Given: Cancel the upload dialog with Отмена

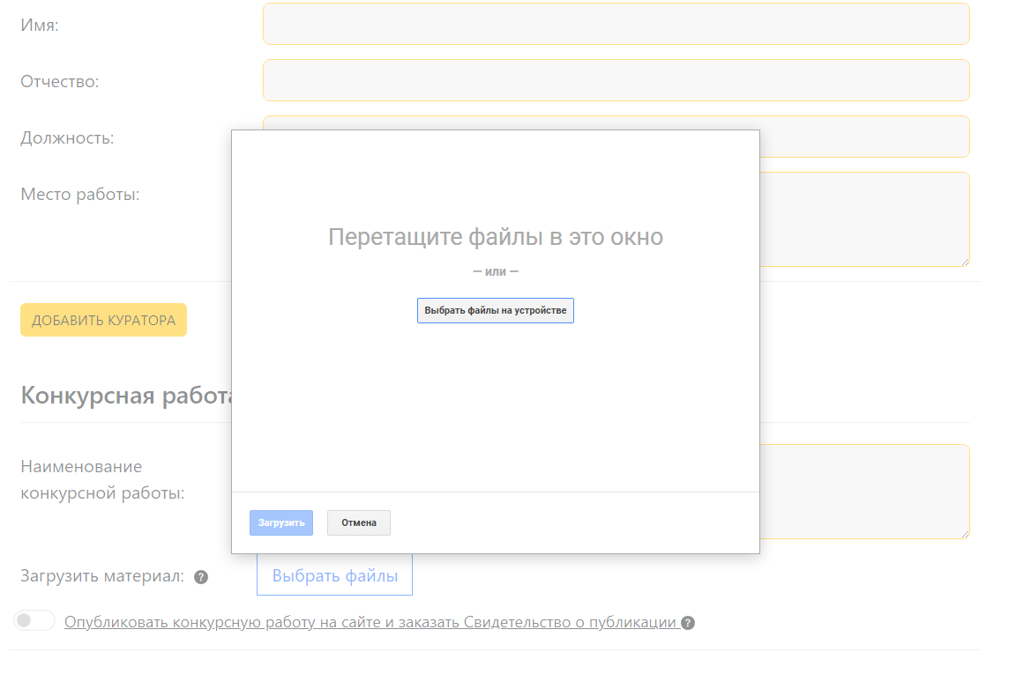Looking at the screenshot, I should click(x=359, y=522).
